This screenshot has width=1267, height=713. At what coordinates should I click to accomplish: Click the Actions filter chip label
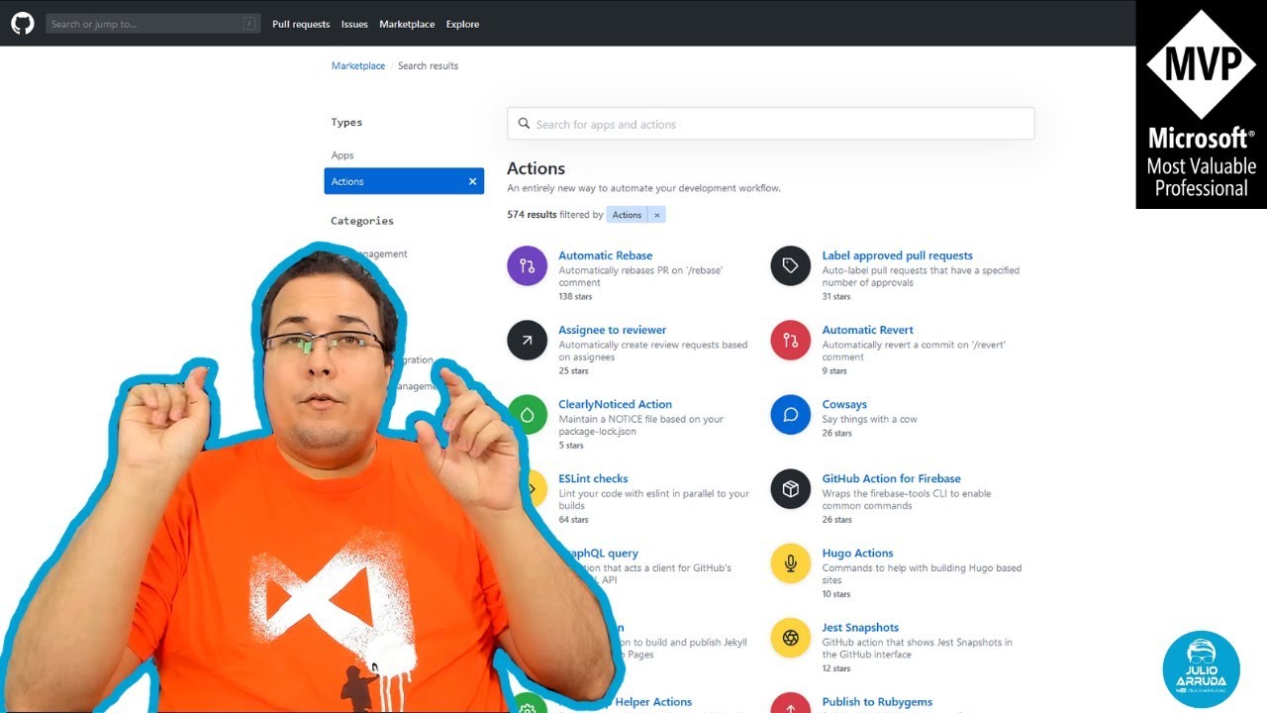click(x=628, y=215)
